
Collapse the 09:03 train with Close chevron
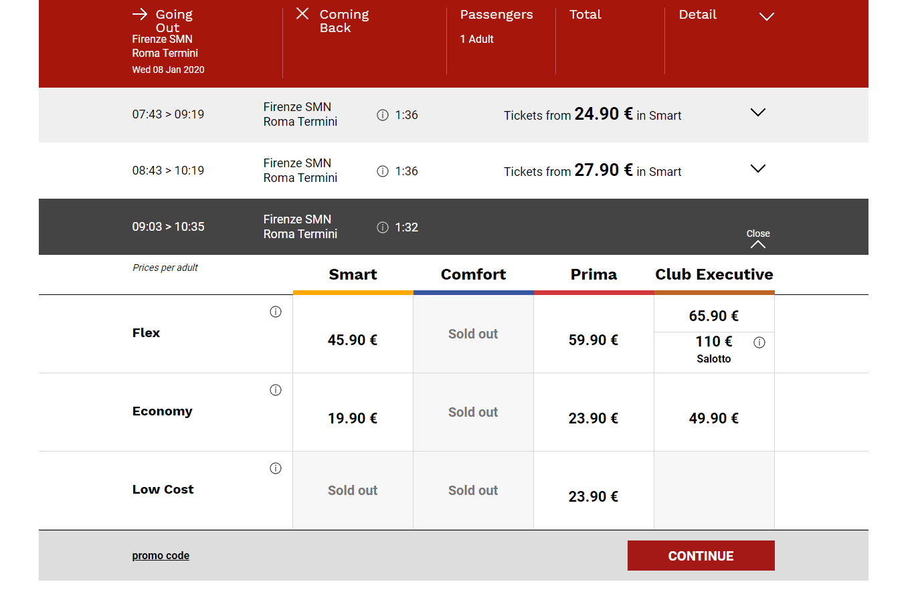click(758, 239)
